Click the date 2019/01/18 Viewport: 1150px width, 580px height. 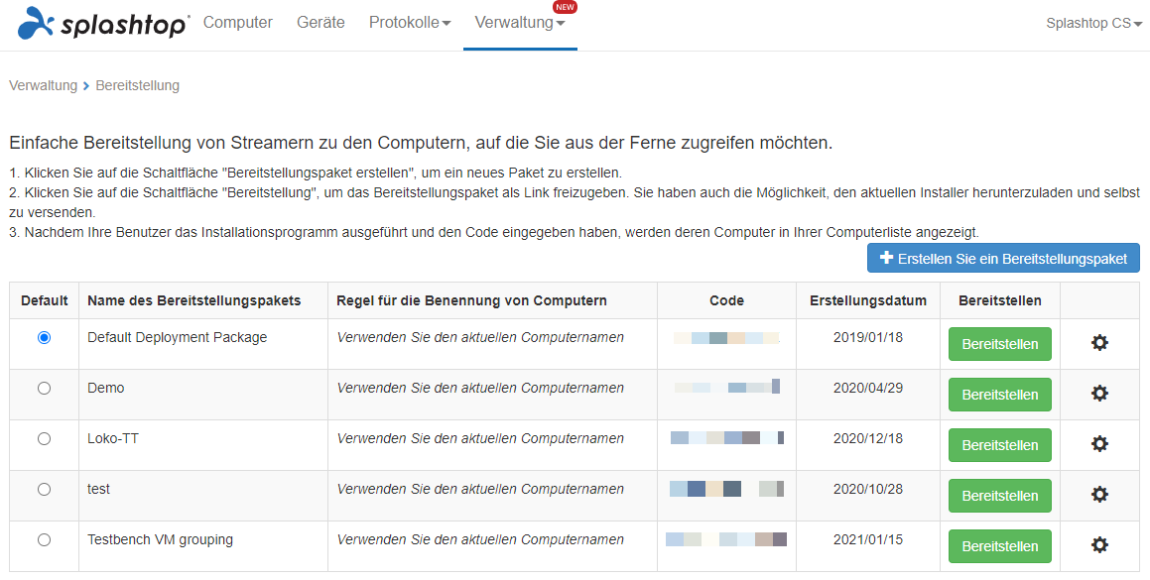pos(867,337)
